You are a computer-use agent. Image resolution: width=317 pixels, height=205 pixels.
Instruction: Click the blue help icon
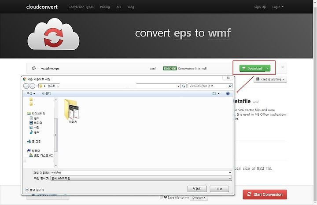[x=228, y=94]
